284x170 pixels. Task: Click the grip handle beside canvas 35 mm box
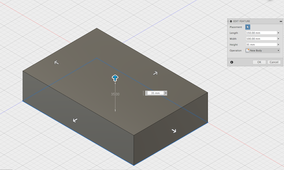coord(144,93)
